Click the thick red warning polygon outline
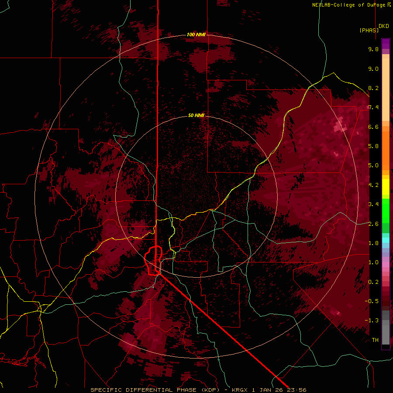Viewport: 393px width, 393px height. tap(153, 261)
